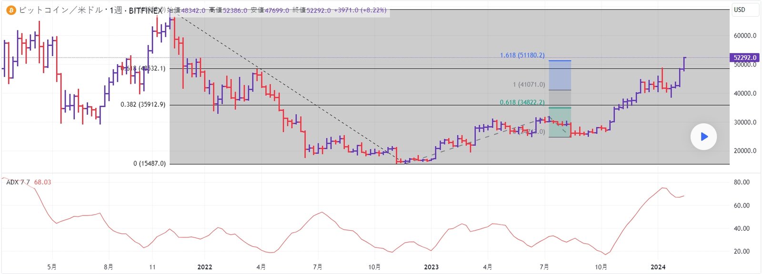Click the 1 (41071.0) extension level label
Image resolution: width=762 pixels, height=274 pixels.
[529, 85]
